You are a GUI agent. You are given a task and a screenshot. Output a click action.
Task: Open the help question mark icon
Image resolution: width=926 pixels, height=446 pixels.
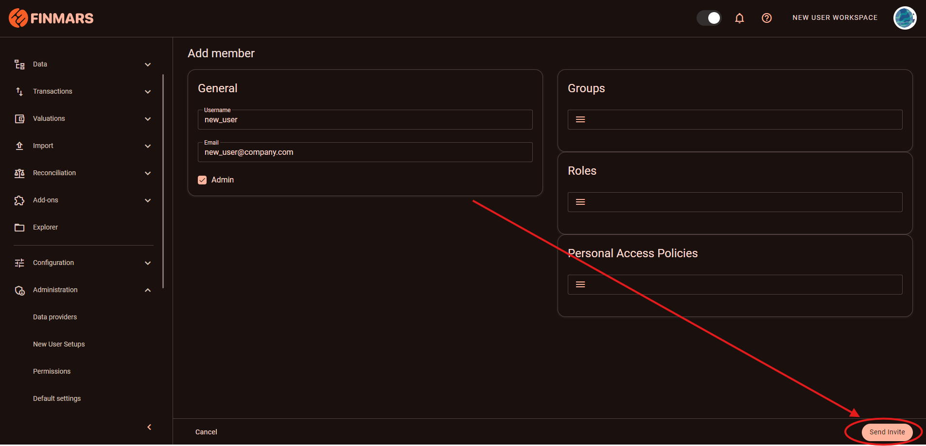pos(767,18)
